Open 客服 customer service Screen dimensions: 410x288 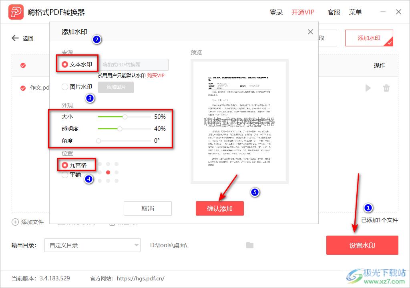point(334,12)
